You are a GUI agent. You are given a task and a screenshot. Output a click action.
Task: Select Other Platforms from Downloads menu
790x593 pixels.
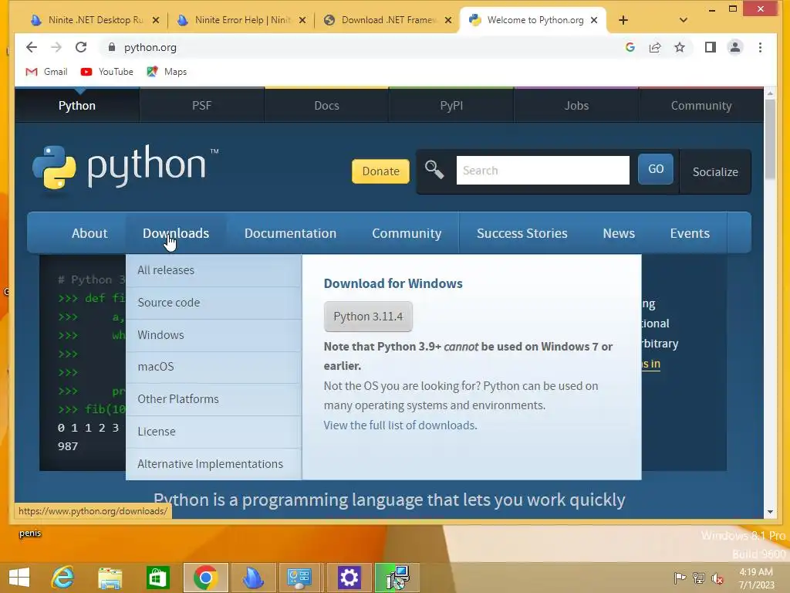[214, 399]
